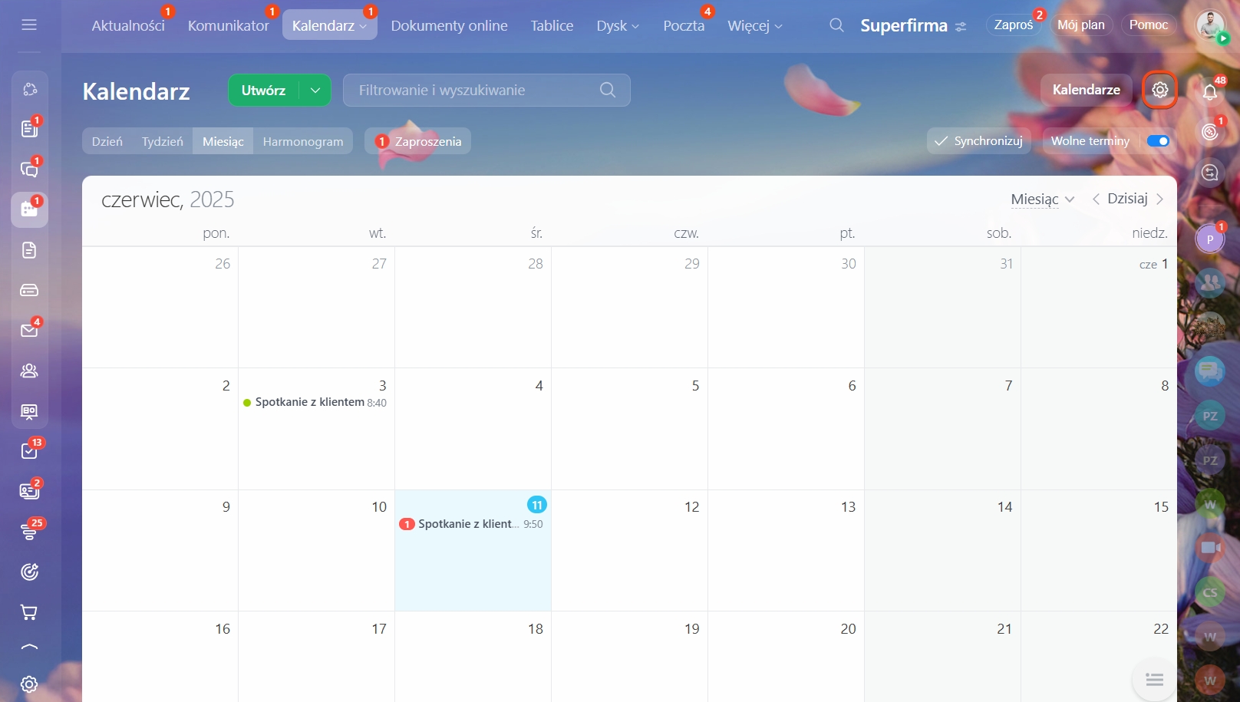Open Spotkanie z klientem event at 8:40
Image resolution: width=1240 pixels, height=702 pixels.
pos(315,402)
